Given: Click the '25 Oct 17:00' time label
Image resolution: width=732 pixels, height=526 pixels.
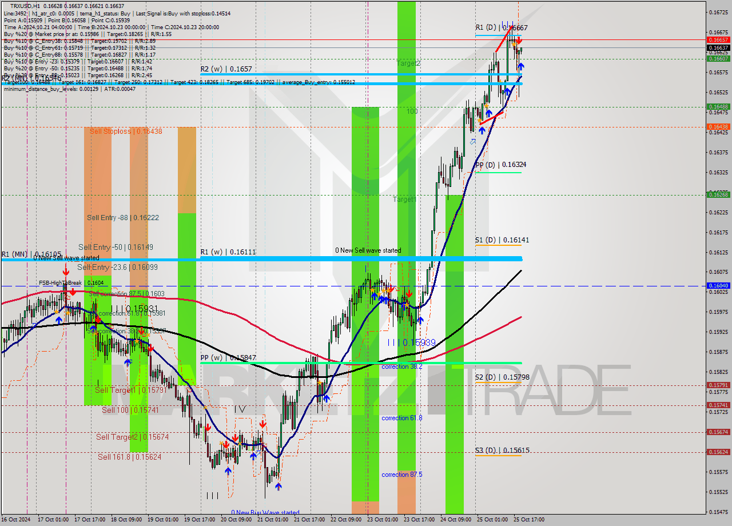Looking at the screenshot, I should (x=529, y=520).
